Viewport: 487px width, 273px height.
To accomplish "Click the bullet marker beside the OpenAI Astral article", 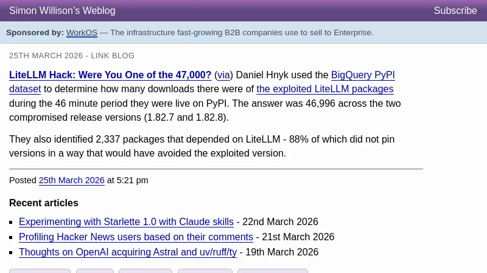I will [12, 253].
